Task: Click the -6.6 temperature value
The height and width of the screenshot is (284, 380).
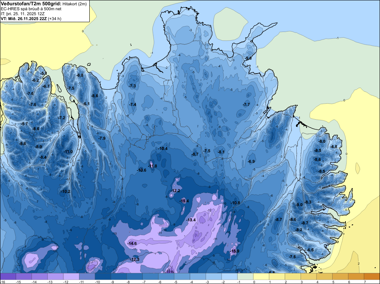Action: tap(310, 250)
